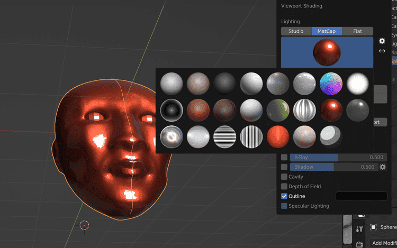Select the glowing pure white MatCap
The height and width of the screenshot is (248, 397).
[357, 84]
